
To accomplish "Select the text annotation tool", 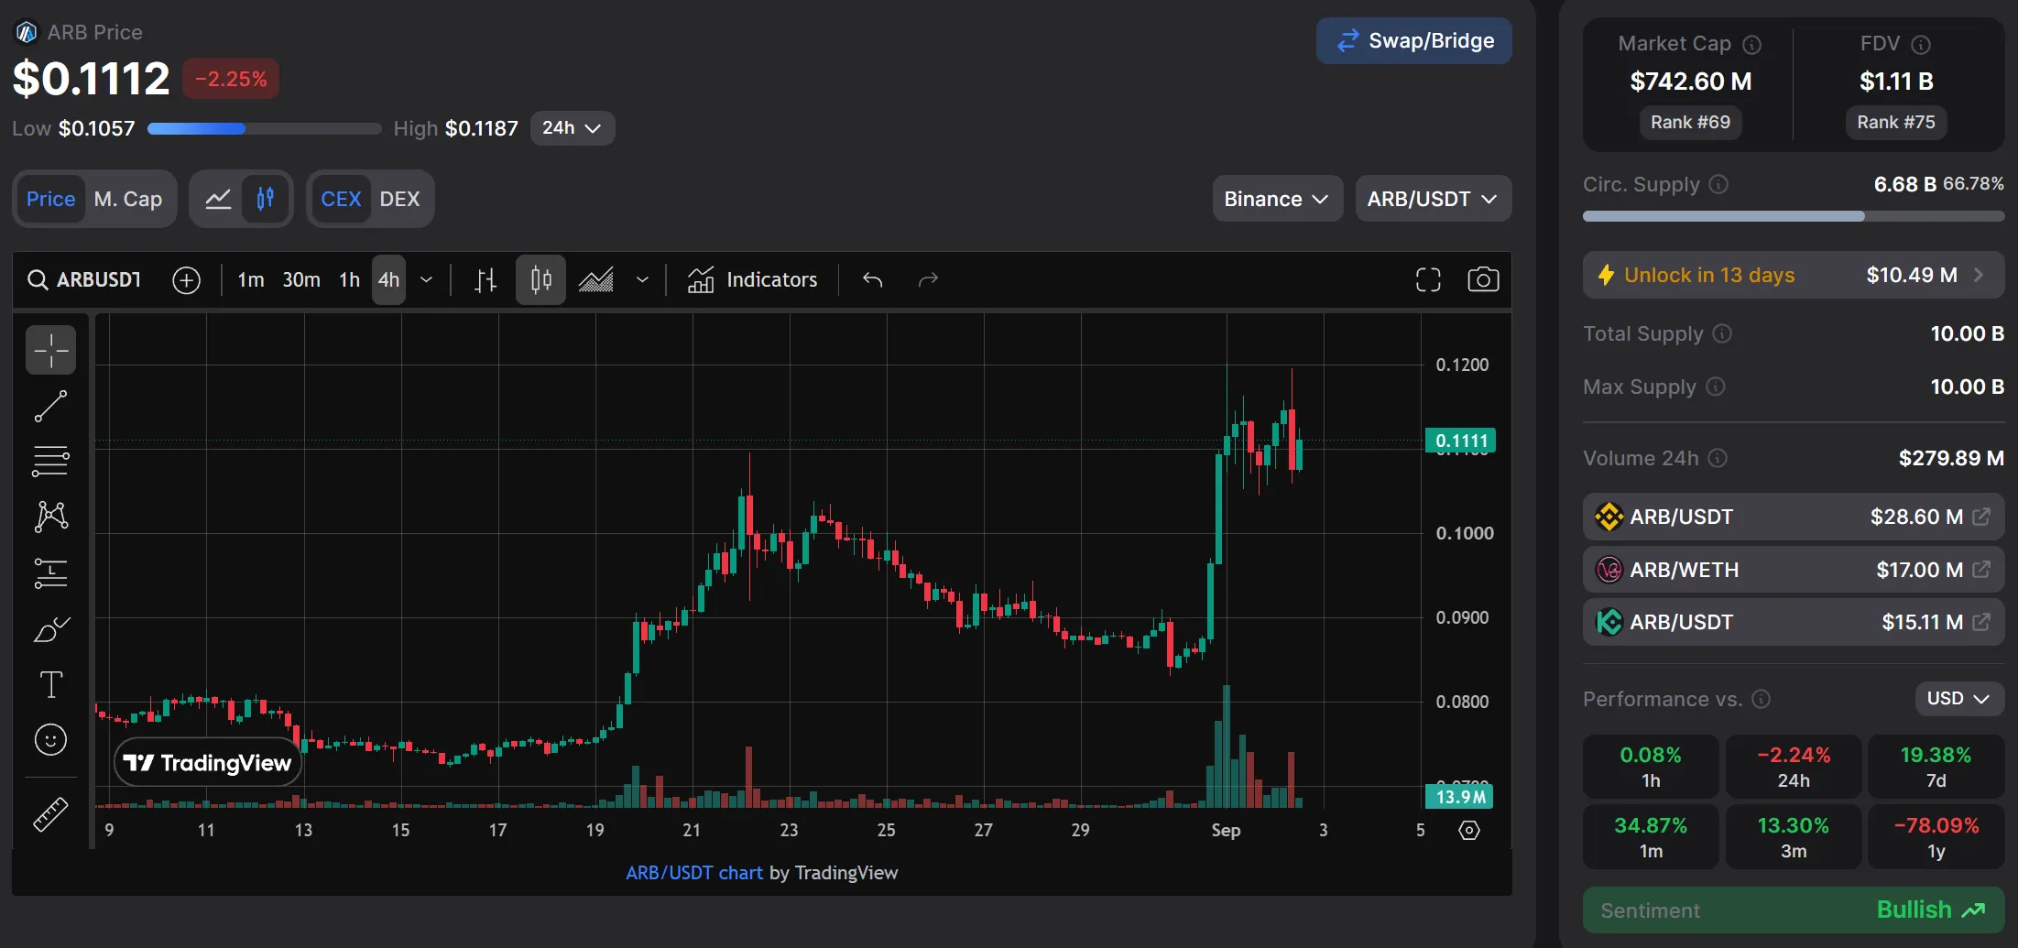I will coord(50,684).
